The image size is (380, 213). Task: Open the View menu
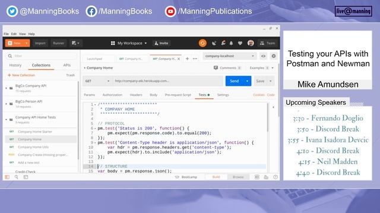tap(23, 34)
